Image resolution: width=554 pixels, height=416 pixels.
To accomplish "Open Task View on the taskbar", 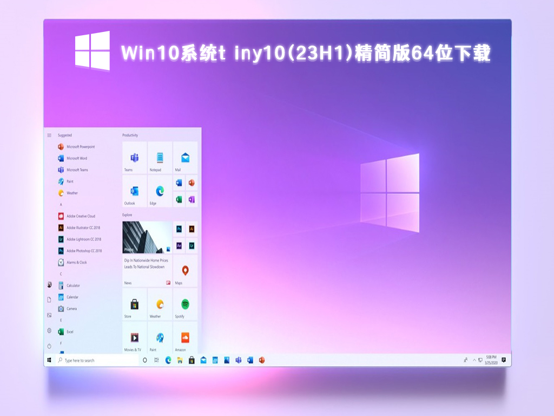I will 157,360.
